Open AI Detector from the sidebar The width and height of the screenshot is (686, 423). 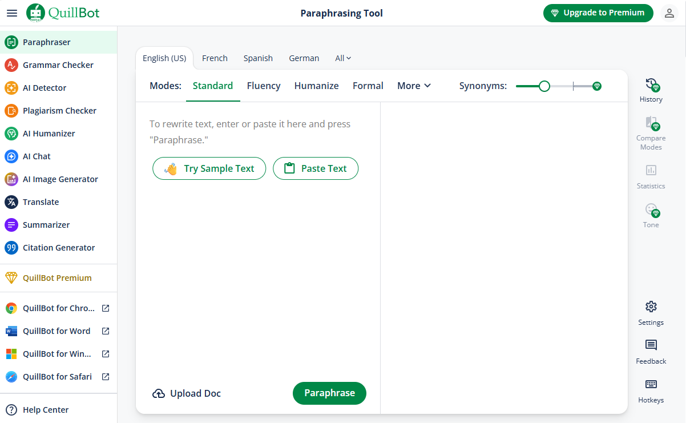coord(45,88)
